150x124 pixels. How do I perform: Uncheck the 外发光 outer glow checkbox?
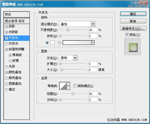pyautogui.click(x=7, y=38)
